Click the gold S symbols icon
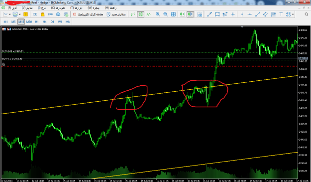The image size is (311, 182). 25,14
